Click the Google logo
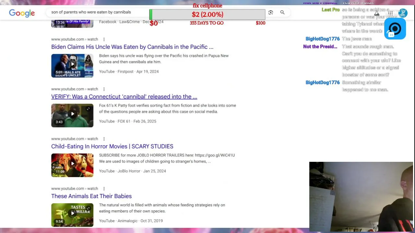Image resolution: width=415 pixels, height=233 pixels. [x=22, y=13]
